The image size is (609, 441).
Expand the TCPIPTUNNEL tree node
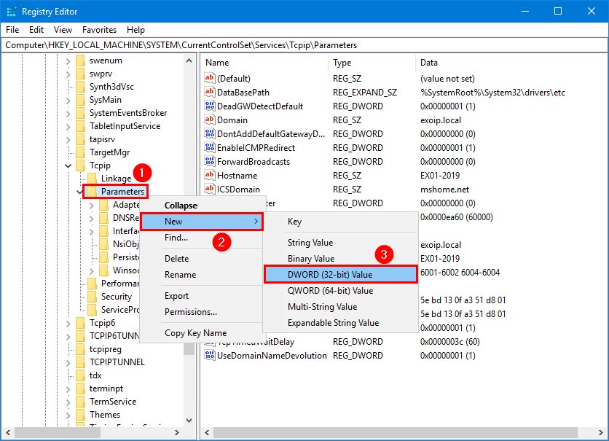[68, 362]
